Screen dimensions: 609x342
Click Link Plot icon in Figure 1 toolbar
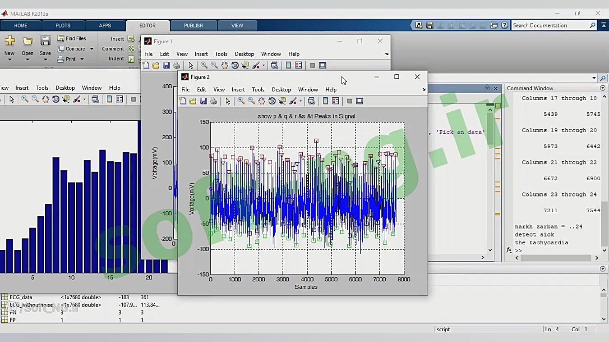coord(274,65)
